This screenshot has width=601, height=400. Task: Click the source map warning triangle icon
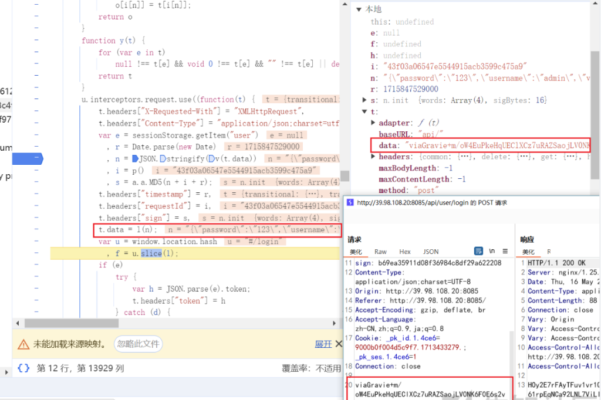click(x=23, y=344)
